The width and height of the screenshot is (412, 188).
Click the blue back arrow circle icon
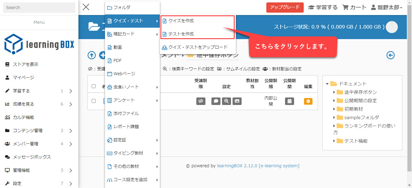(391, 55)
